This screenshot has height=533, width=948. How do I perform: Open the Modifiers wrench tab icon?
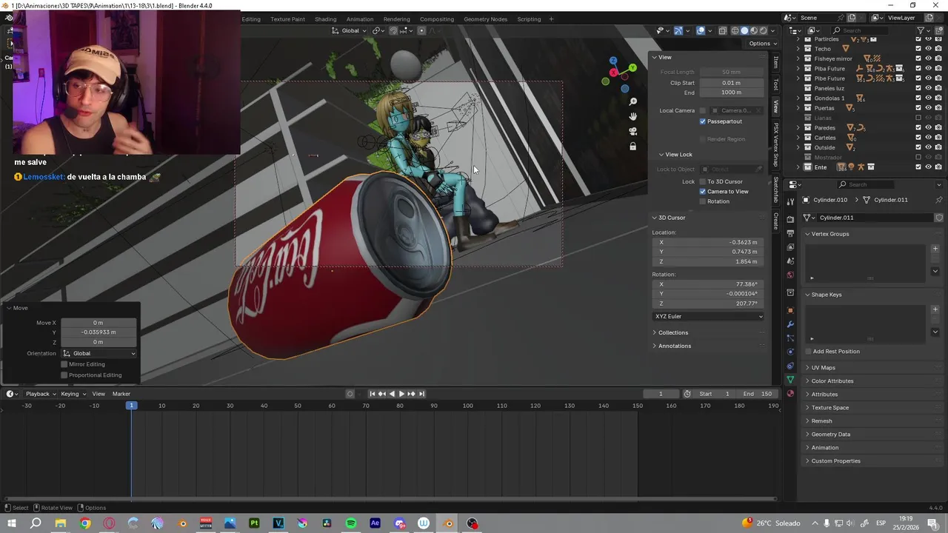coord(790,324)
